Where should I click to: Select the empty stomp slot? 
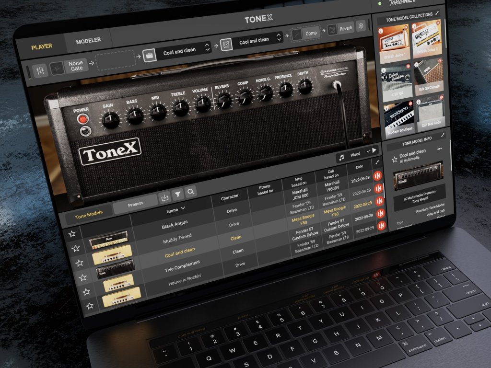point(116,60)
